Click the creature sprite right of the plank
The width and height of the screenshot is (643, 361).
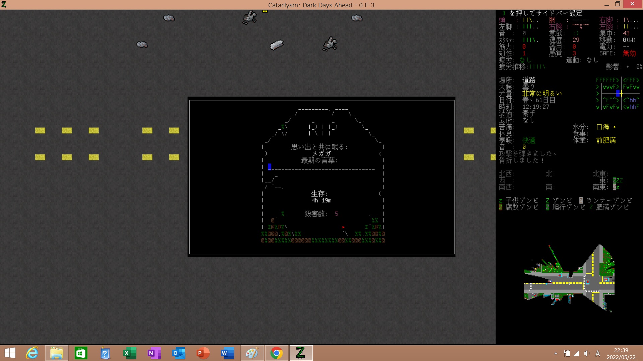tap(330, 44)
